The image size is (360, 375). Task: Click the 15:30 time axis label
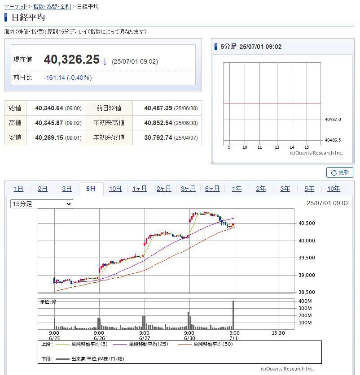point(278,333)
